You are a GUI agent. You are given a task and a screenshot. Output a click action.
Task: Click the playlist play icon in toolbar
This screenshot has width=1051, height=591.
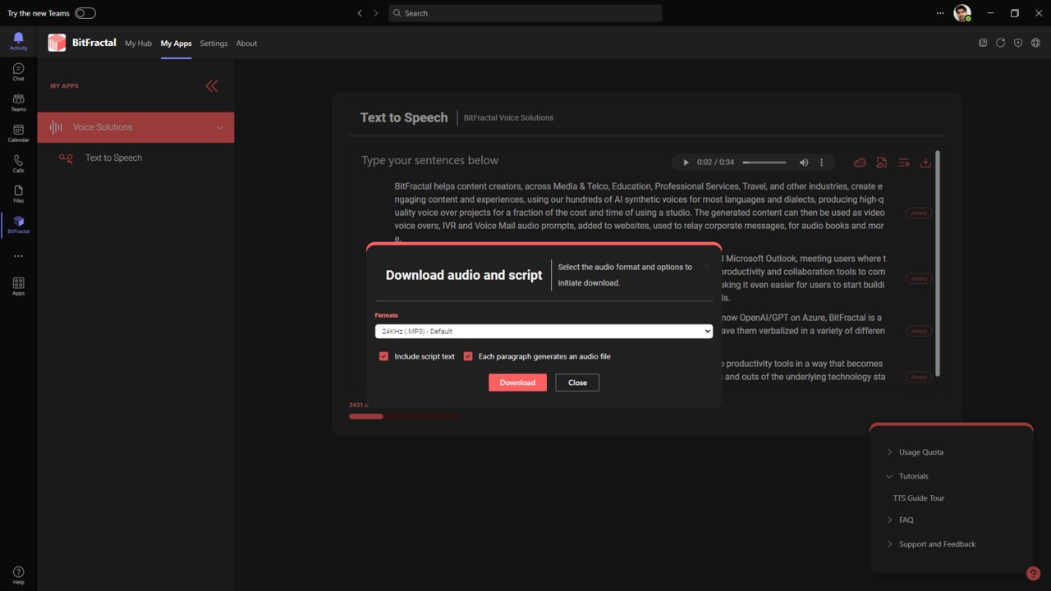point(903,163)
